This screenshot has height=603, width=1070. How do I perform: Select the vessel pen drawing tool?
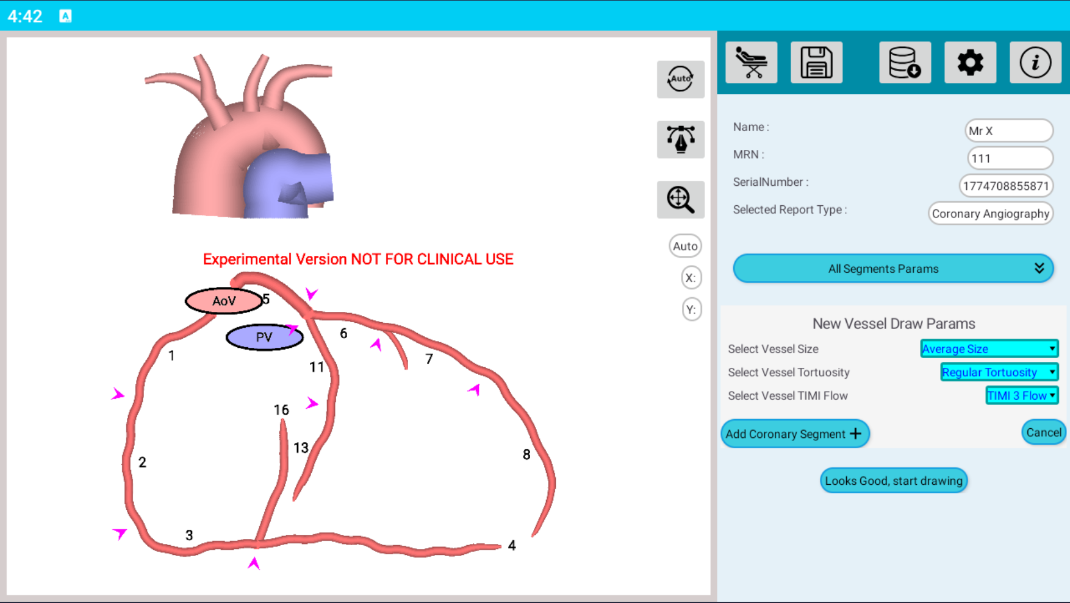(680, 139)
